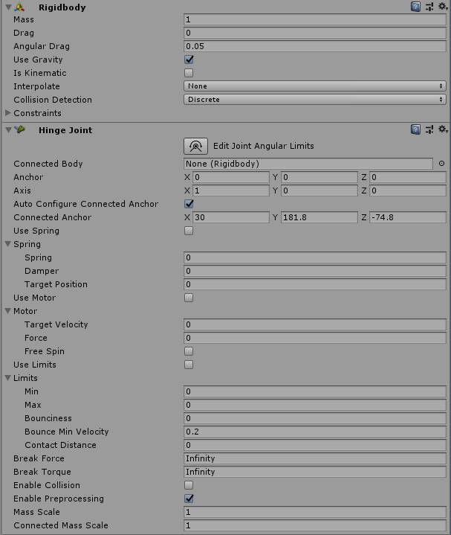Click the Angular Drag field

(x=315, y=46)
